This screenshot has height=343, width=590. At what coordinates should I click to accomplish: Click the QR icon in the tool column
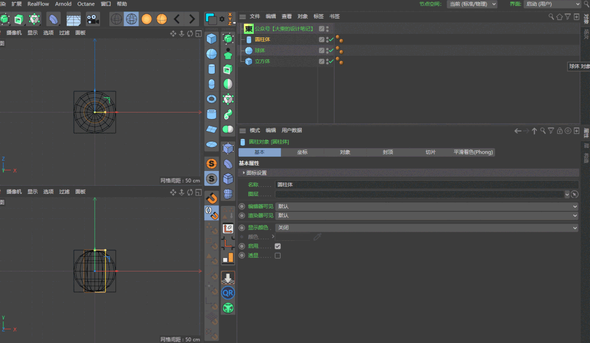coord(228,293)
